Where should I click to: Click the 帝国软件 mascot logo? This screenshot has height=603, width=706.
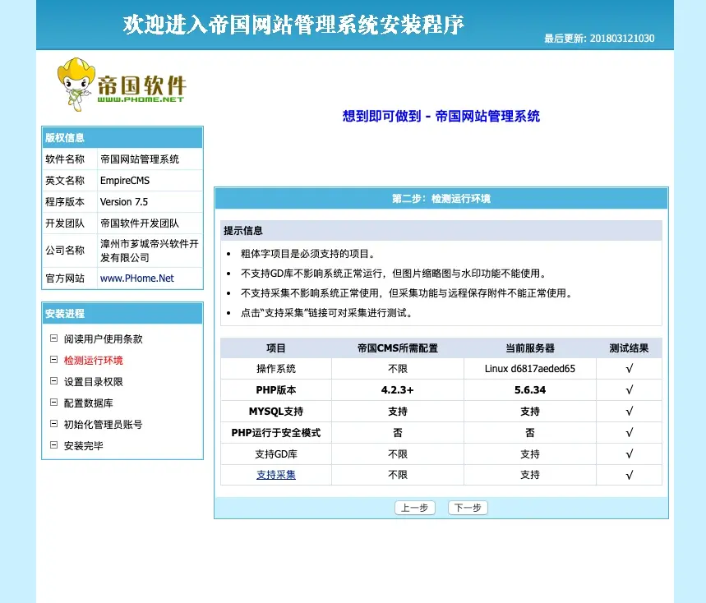(122, 85)
